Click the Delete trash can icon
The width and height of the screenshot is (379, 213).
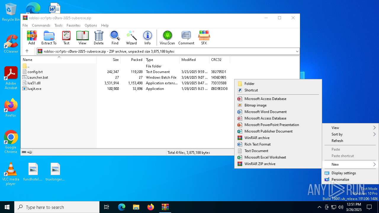coord(99,38)
